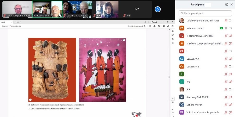Save the PDF with the floppy disk icon
Image resolution: width=235 pixels, height=117 pixels.
coord(150,26)
